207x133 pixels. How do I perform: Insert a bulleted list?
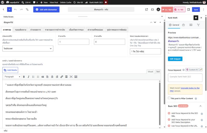coord(33,77)
